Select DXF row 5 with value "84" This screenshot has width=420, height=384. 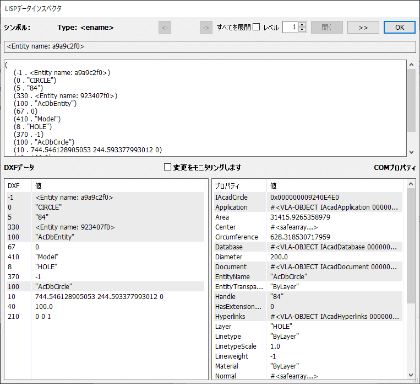[x=105, y=217]
